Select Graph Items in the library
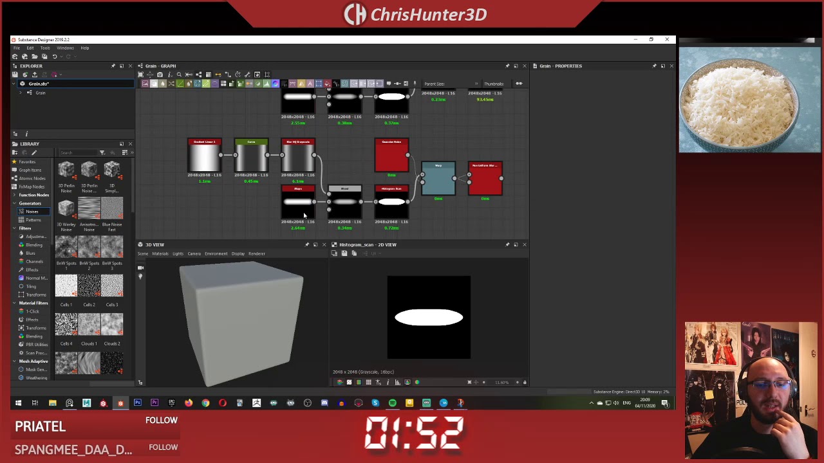This screenshot has width=824, height=463. pos(30,170)
